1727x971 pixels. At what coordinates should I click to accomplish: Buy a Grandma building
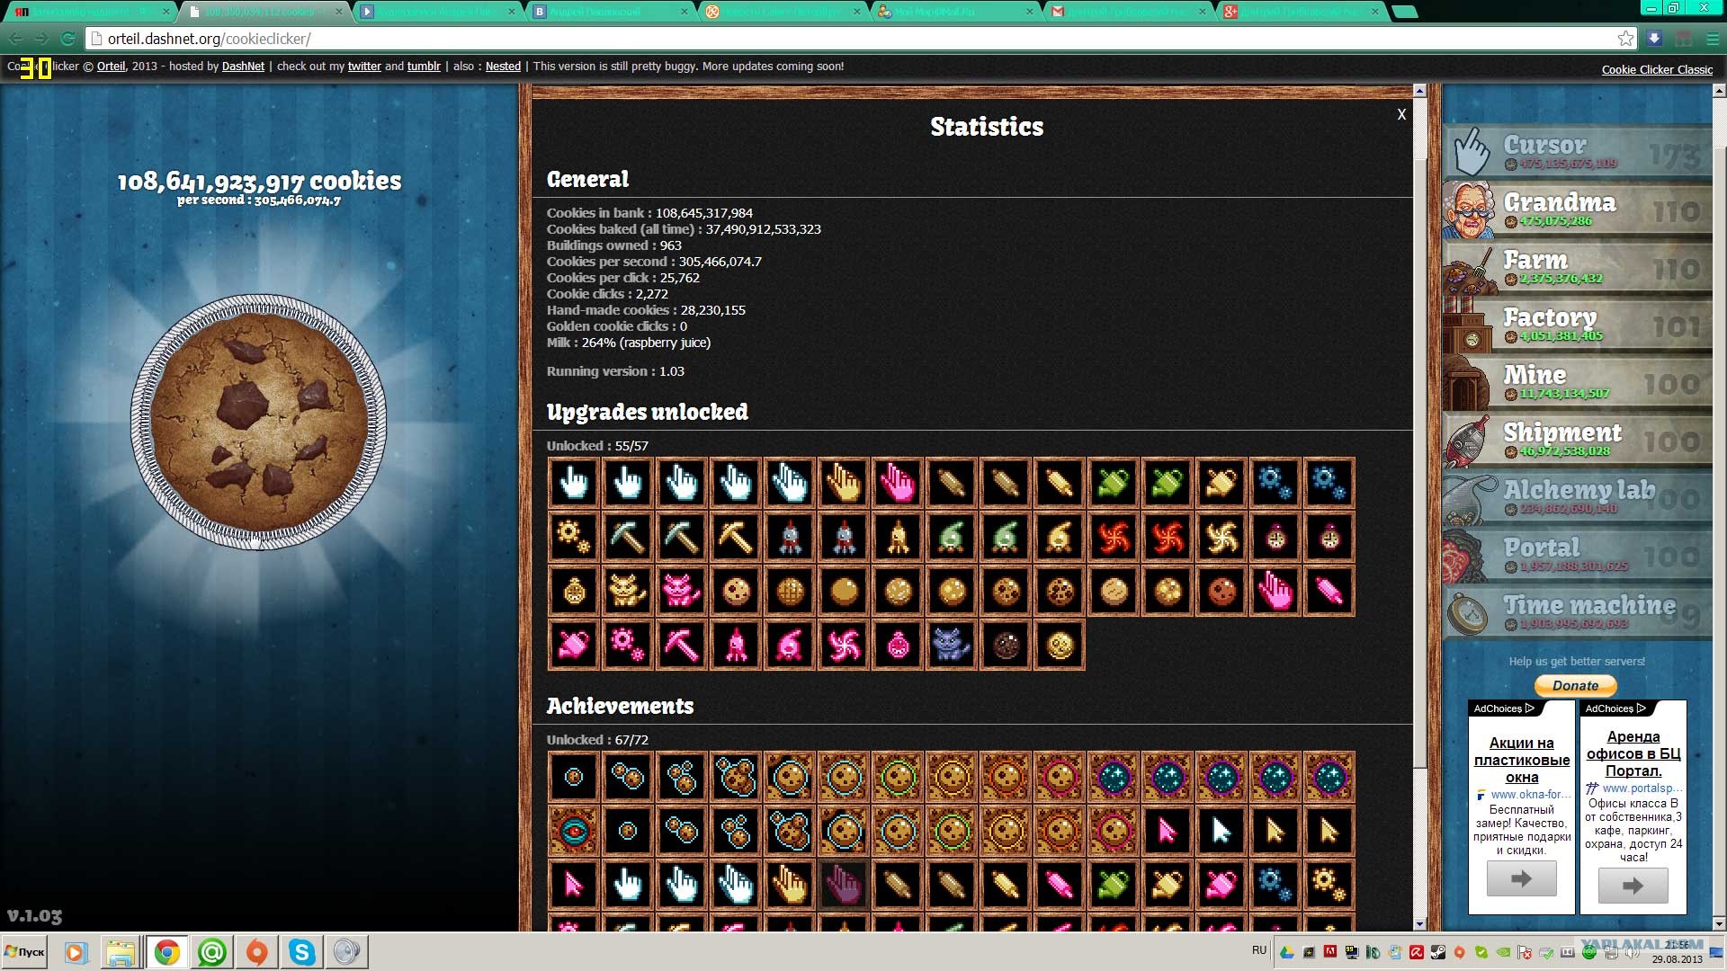(1578, 209)
